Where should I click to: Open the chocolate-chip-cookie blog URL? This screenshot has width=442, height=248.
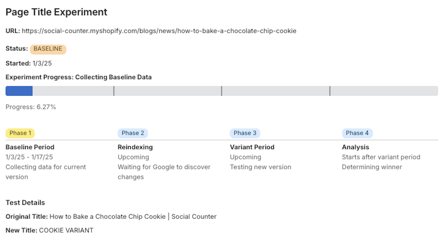[159, 31]
